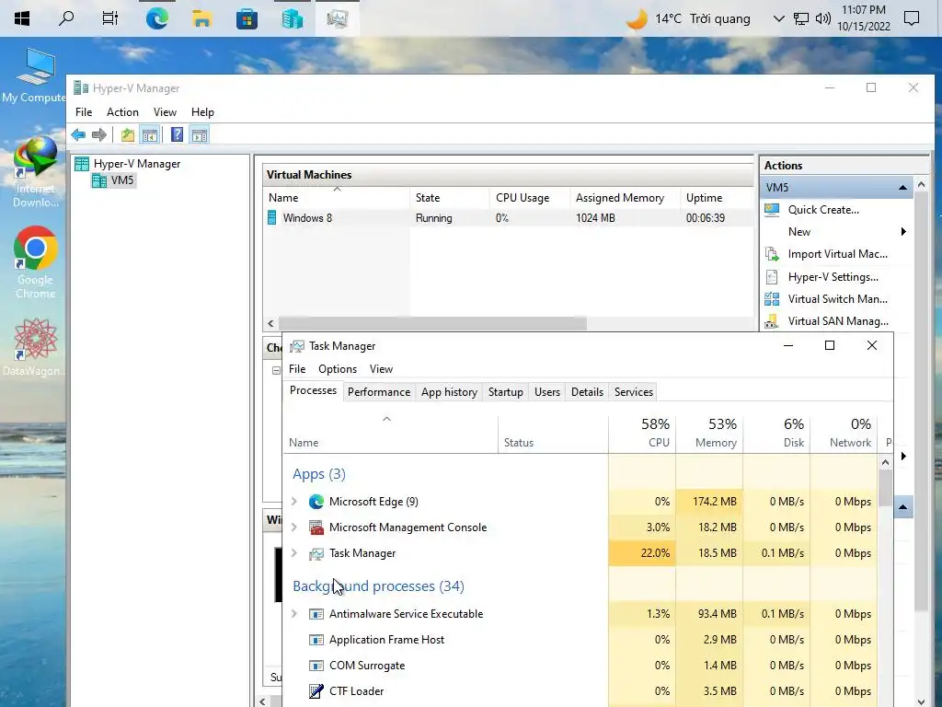Toggle the Show/Hide Console Tree icon
942x707 pixels.
point(150,134)
